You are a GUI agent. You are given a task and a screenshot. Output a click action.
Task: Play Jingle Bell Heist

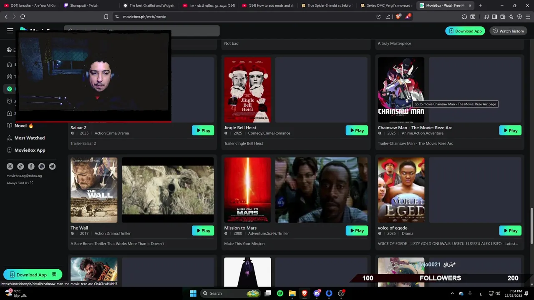[x=357, y=130]
